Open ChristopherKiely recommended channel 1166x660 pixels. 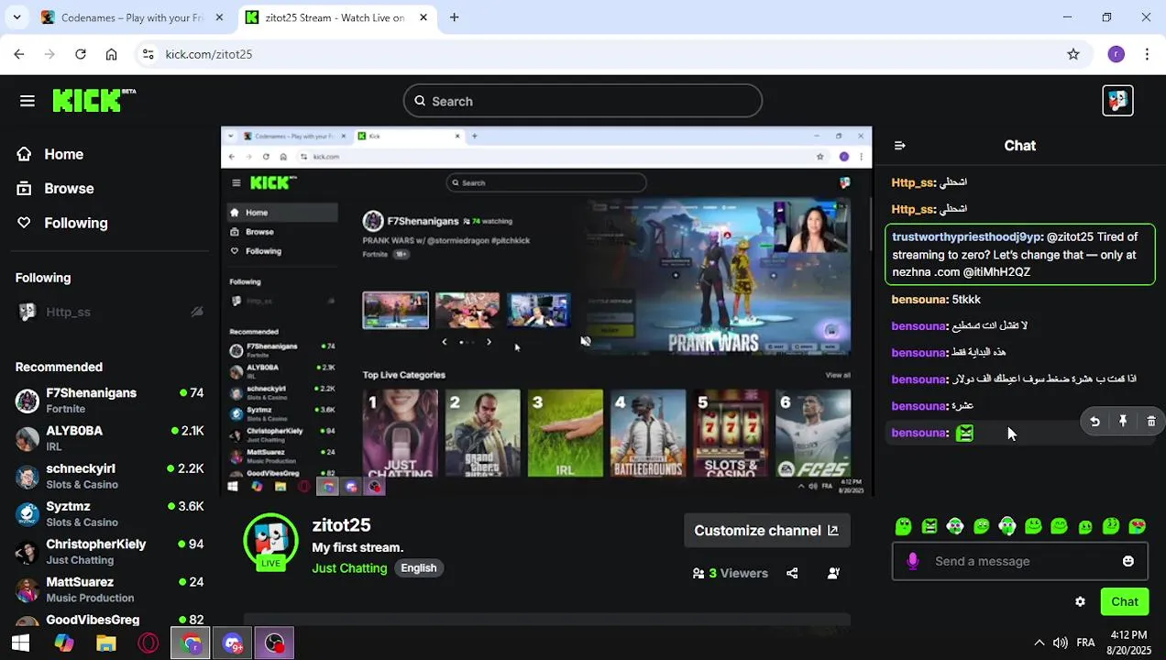(x=109, y=552)
